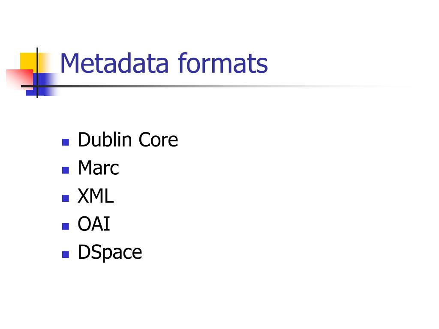Screen dimensions: 439x329
Task: Click the blue square in title decoration
Action: 42,84
